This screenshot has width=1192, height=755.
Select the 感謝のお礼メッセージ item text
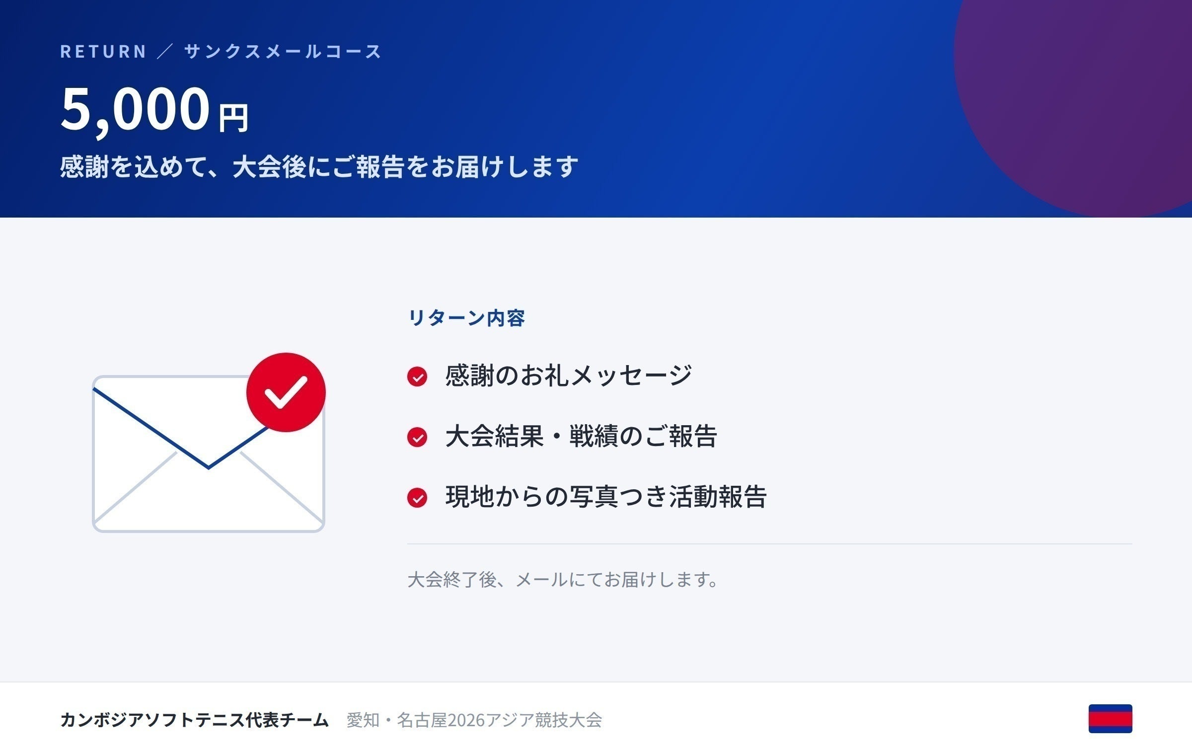[x=569, y=376]
